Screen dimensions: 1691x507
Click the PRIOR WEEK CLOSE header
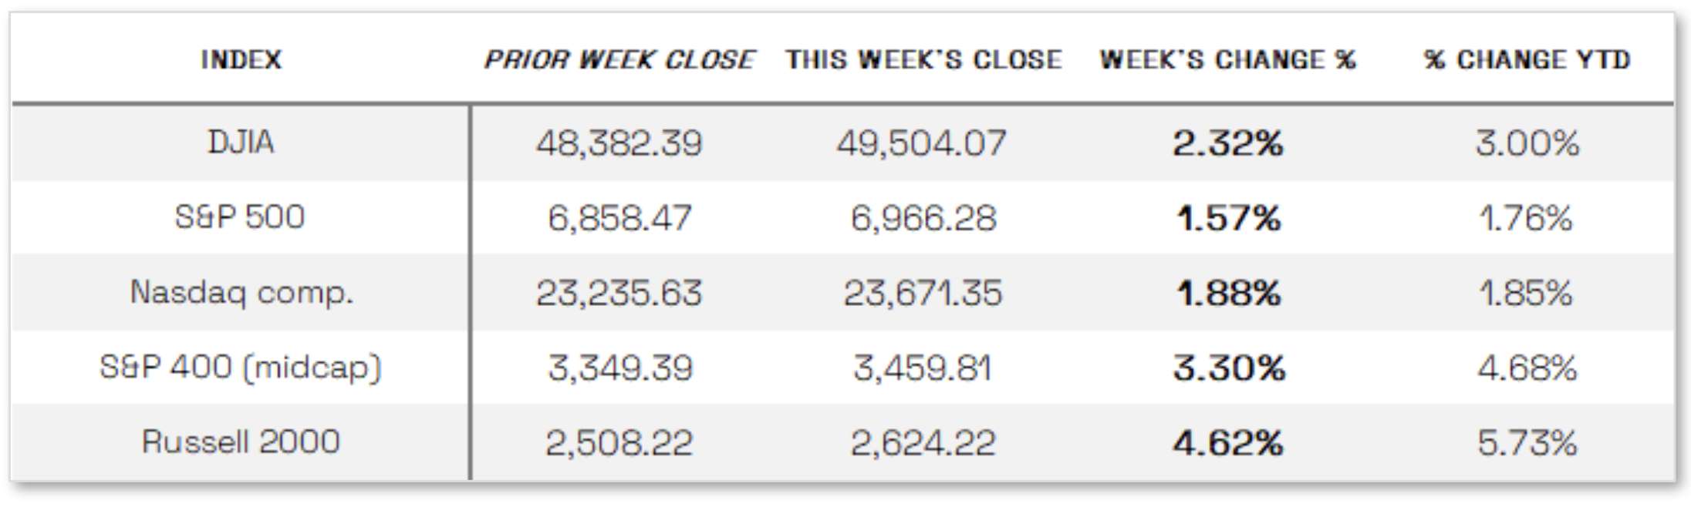tap(619, 59)
